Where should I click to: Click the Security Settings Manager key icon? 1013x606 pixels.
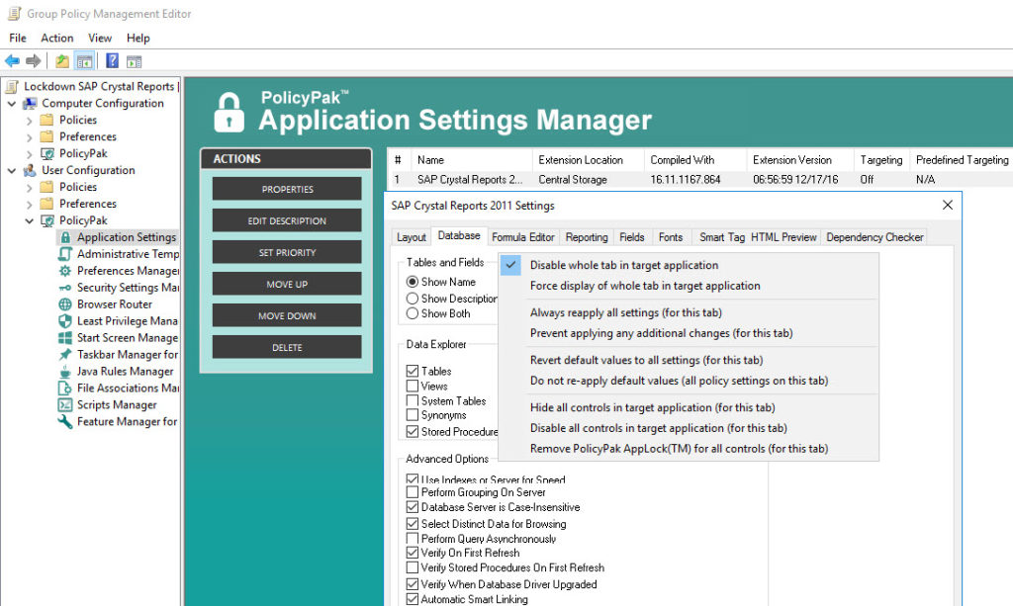(x=65, y=288)
